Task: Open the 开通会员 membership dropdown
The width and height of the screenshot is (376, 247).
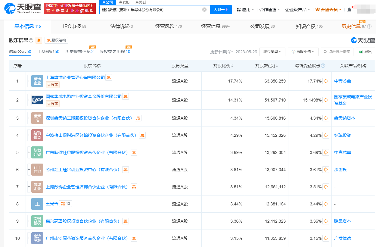Action: click(x=328, y=10)
